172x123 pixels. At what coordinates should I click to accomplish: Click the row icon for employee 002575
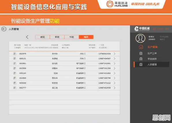[x=15, y=54]
